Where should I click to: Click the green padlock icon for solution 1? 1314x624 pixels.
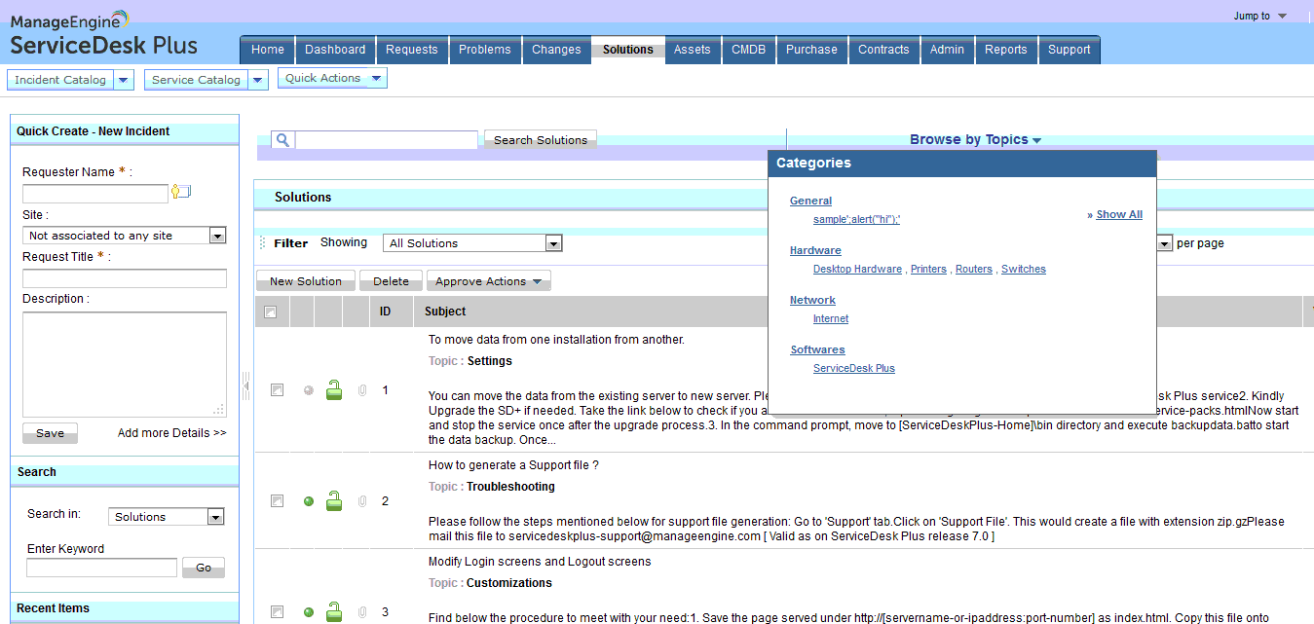tap(334, 390)
